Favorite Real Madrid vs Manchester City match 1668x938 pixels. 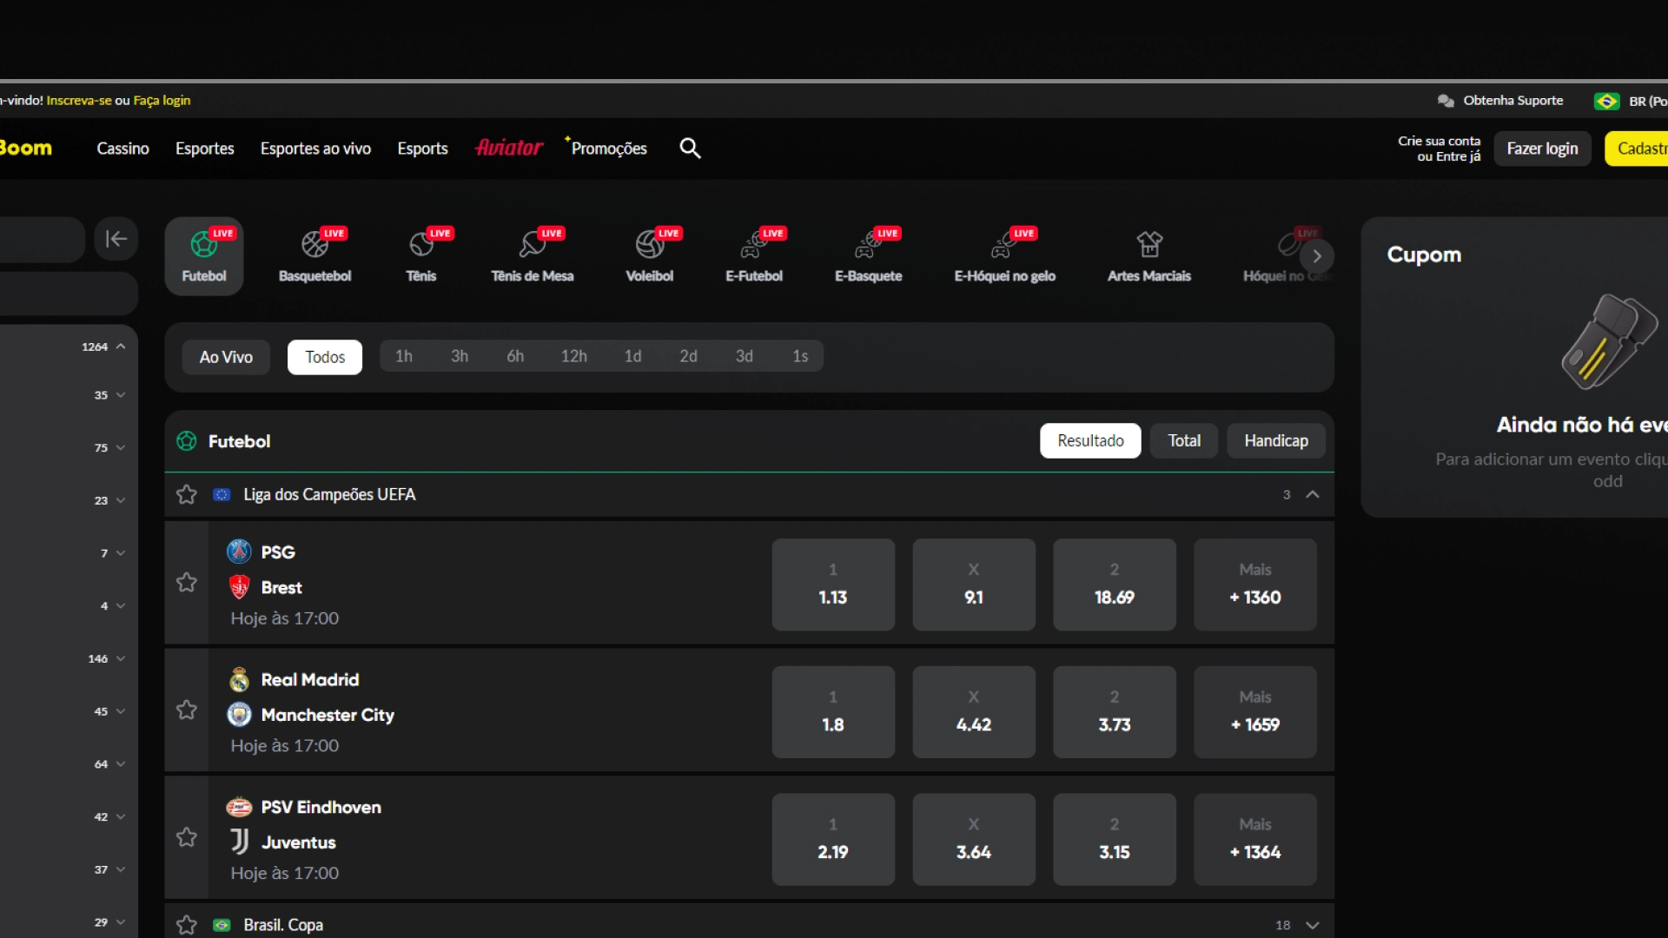click(x=187, y=710)
